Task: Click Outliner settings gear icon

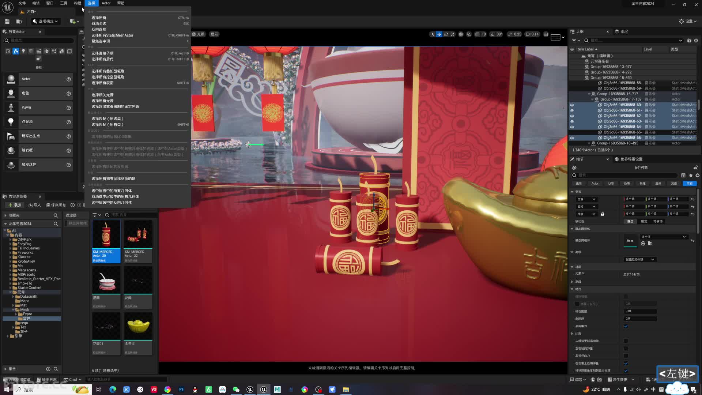Action: [x=696, y=41]
